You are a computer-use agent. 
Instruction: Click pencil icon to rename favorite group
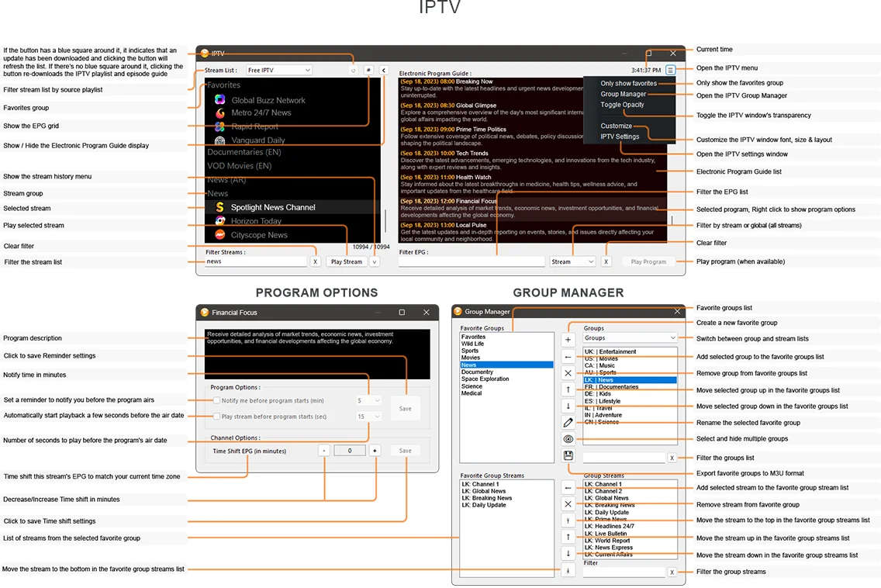568,423
